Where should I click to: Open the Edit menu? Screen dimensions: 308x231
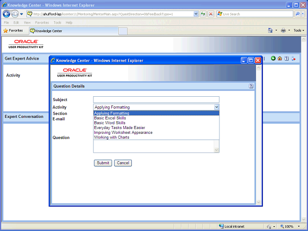(x=16, y=23)
